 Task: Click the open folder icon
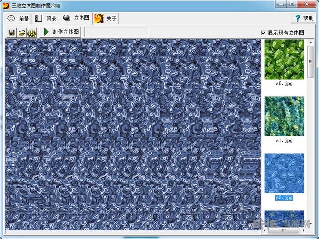coord(22,32)
